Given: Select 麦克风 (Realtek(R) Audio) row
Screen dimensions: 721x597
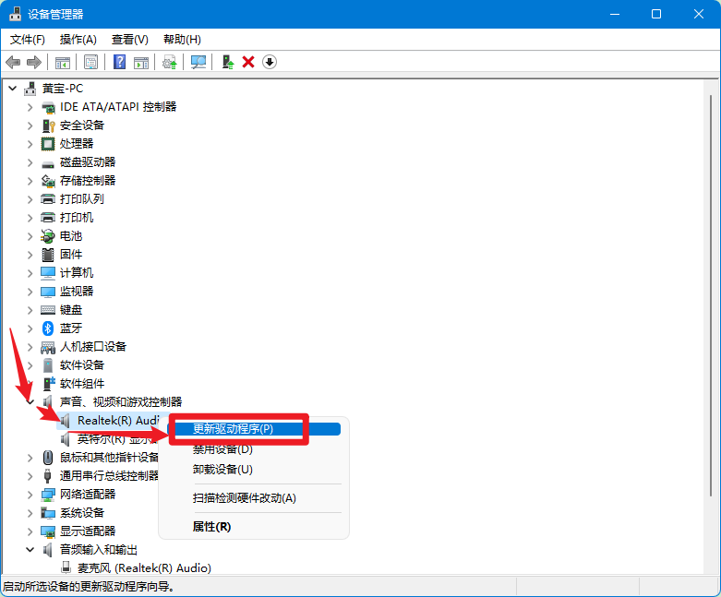Looking at the screenshot, I should [x=144, y=568].
